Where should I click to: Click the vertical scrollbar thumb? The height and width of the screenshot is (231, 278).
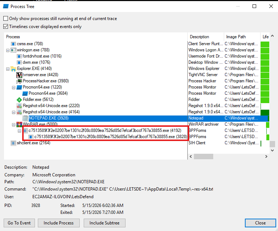pos(272,144)
